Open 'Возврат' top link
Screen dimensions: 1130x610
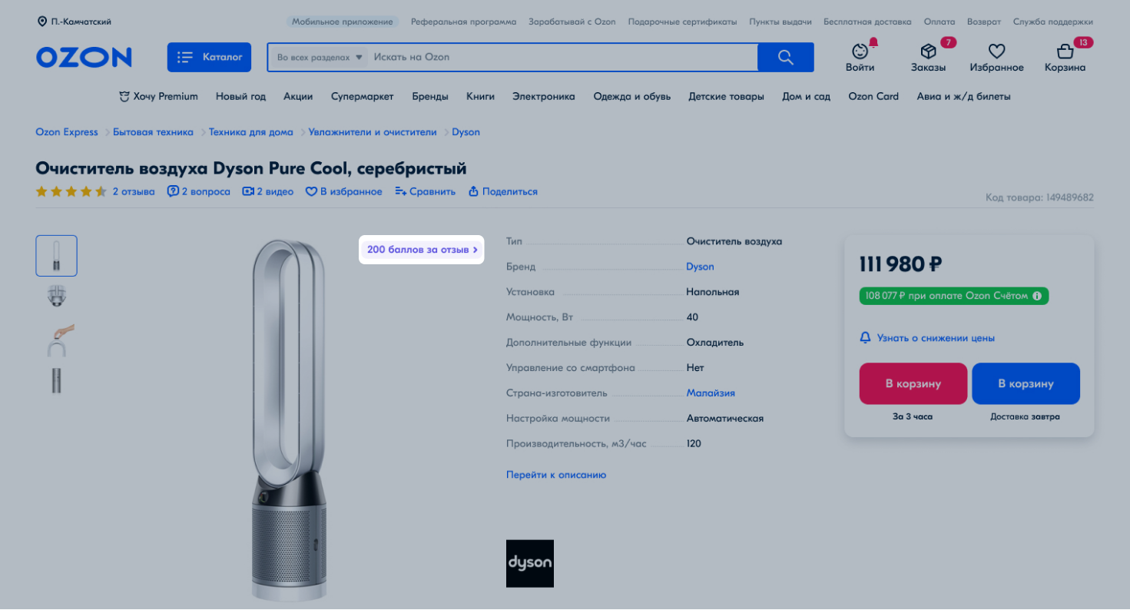click(984, 22)
